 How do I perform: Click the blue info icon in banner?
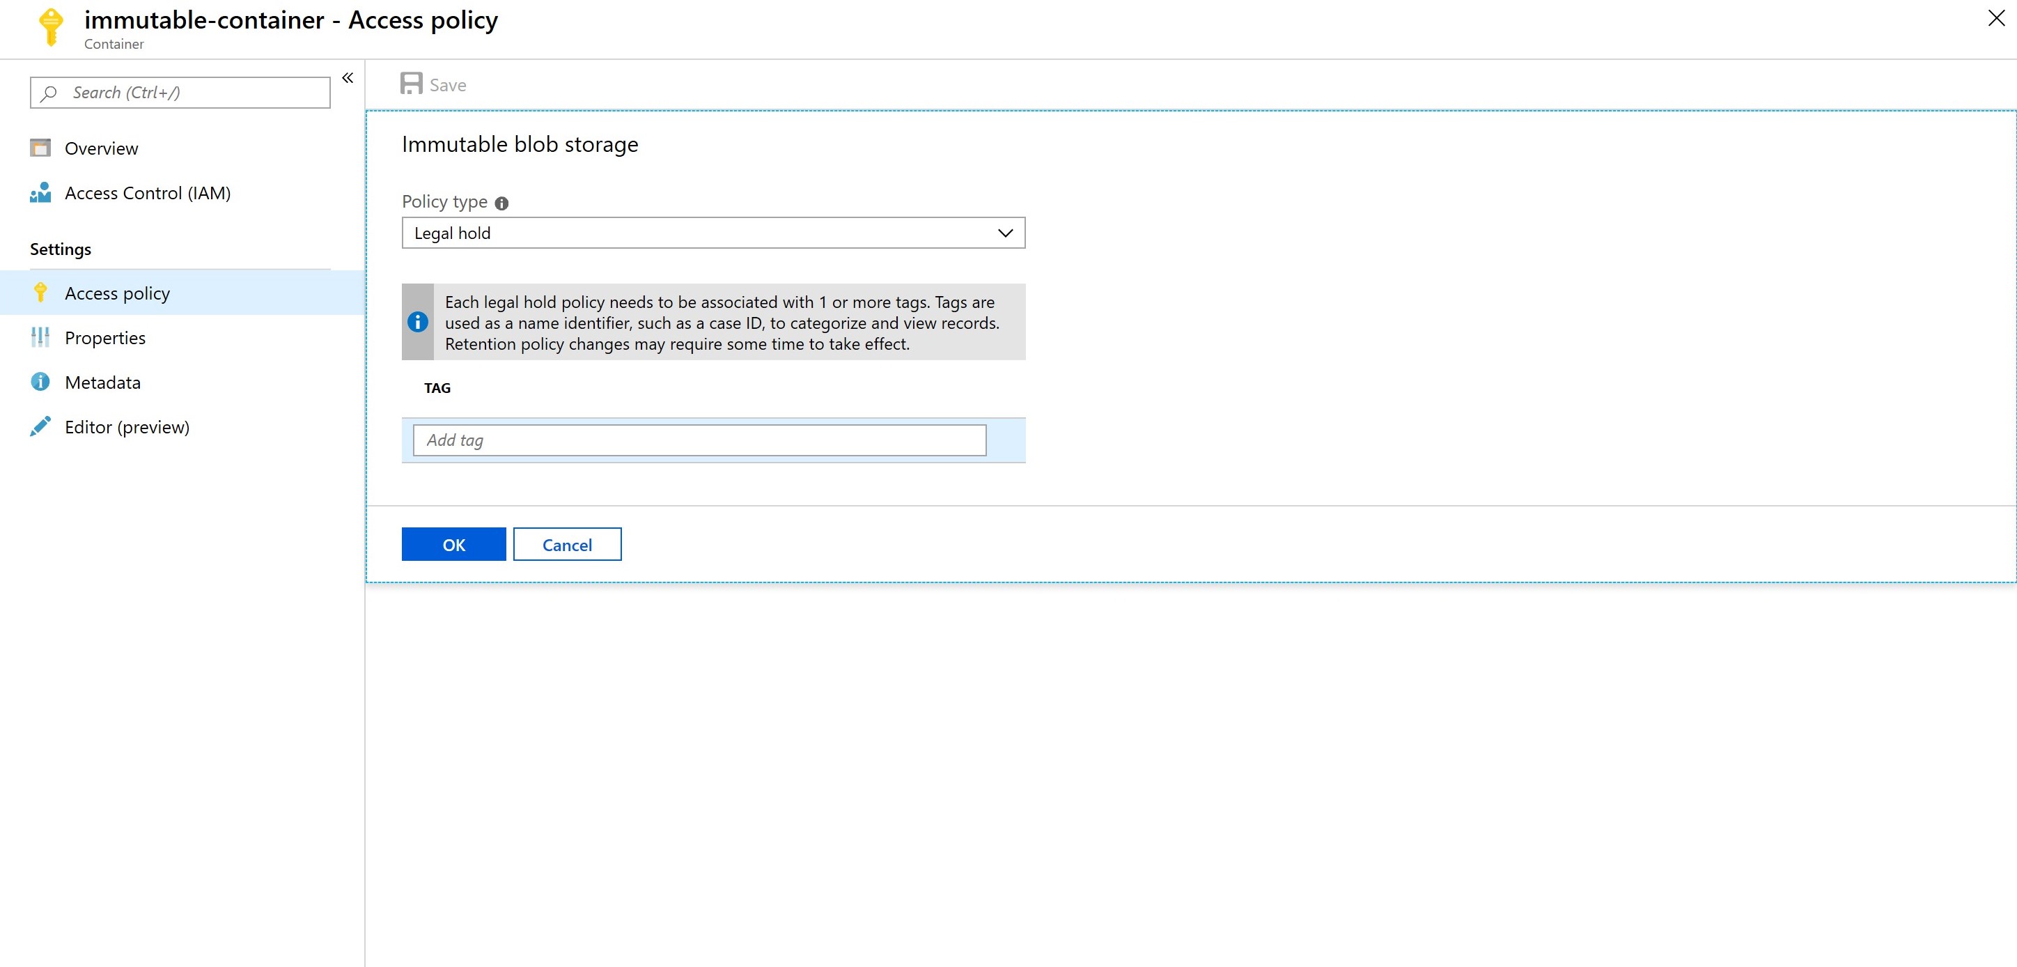click(x=418, y=322)
